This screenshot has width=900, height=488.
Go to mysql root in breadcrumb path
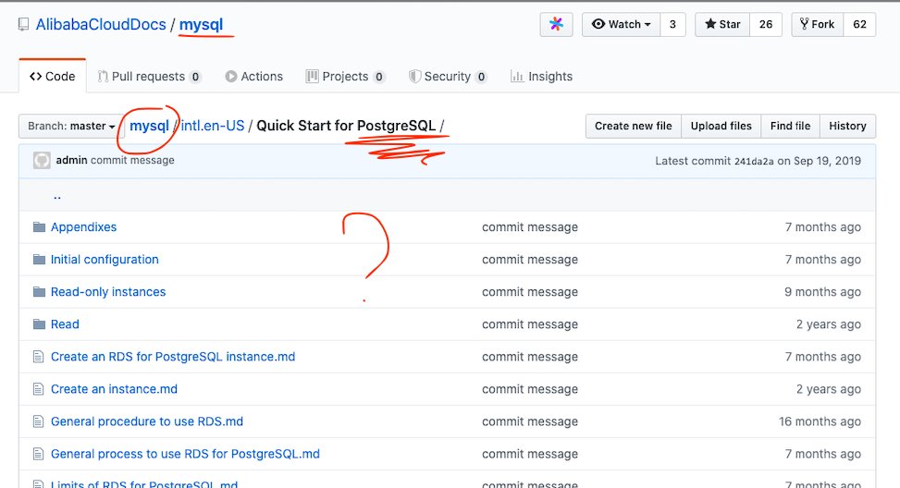[x=149, y=126]
